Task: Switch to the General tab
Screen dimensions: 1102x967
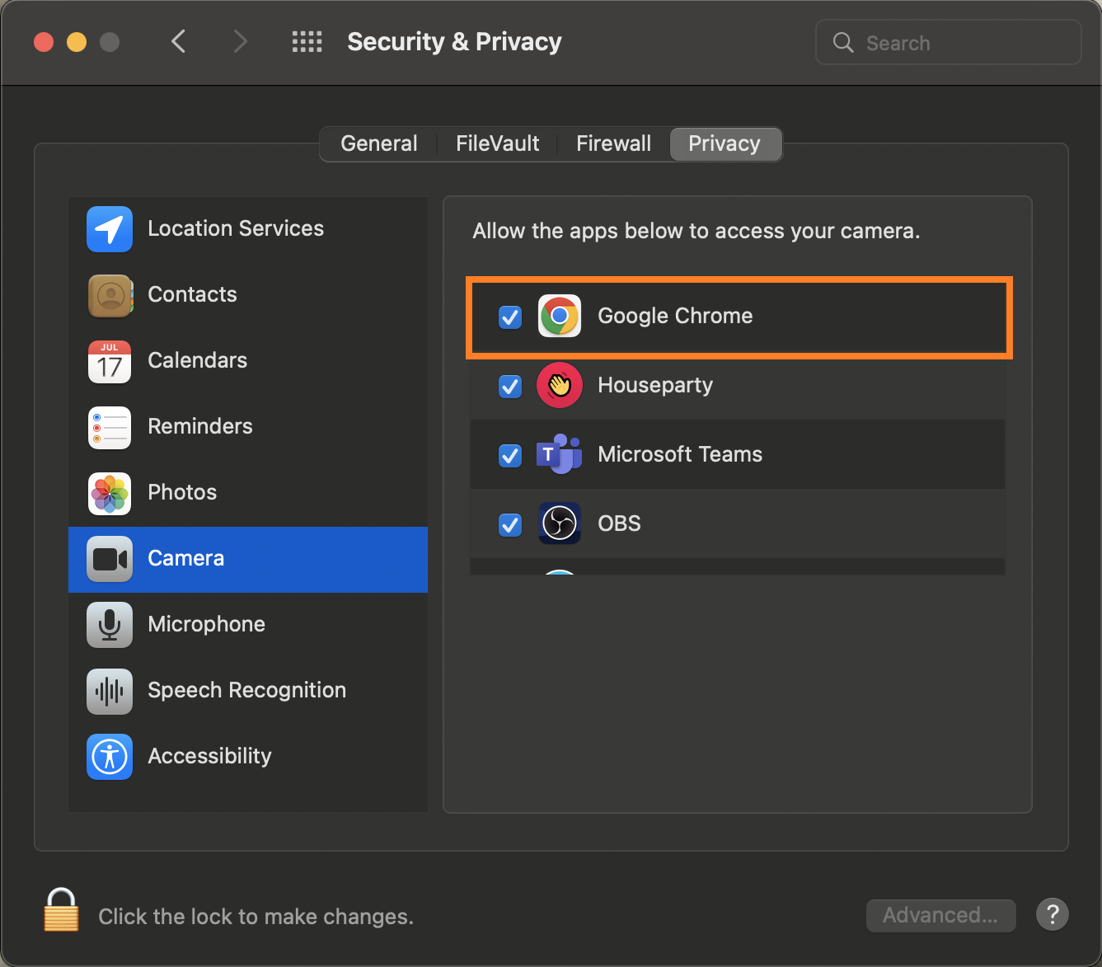Action: click(379, 144)
